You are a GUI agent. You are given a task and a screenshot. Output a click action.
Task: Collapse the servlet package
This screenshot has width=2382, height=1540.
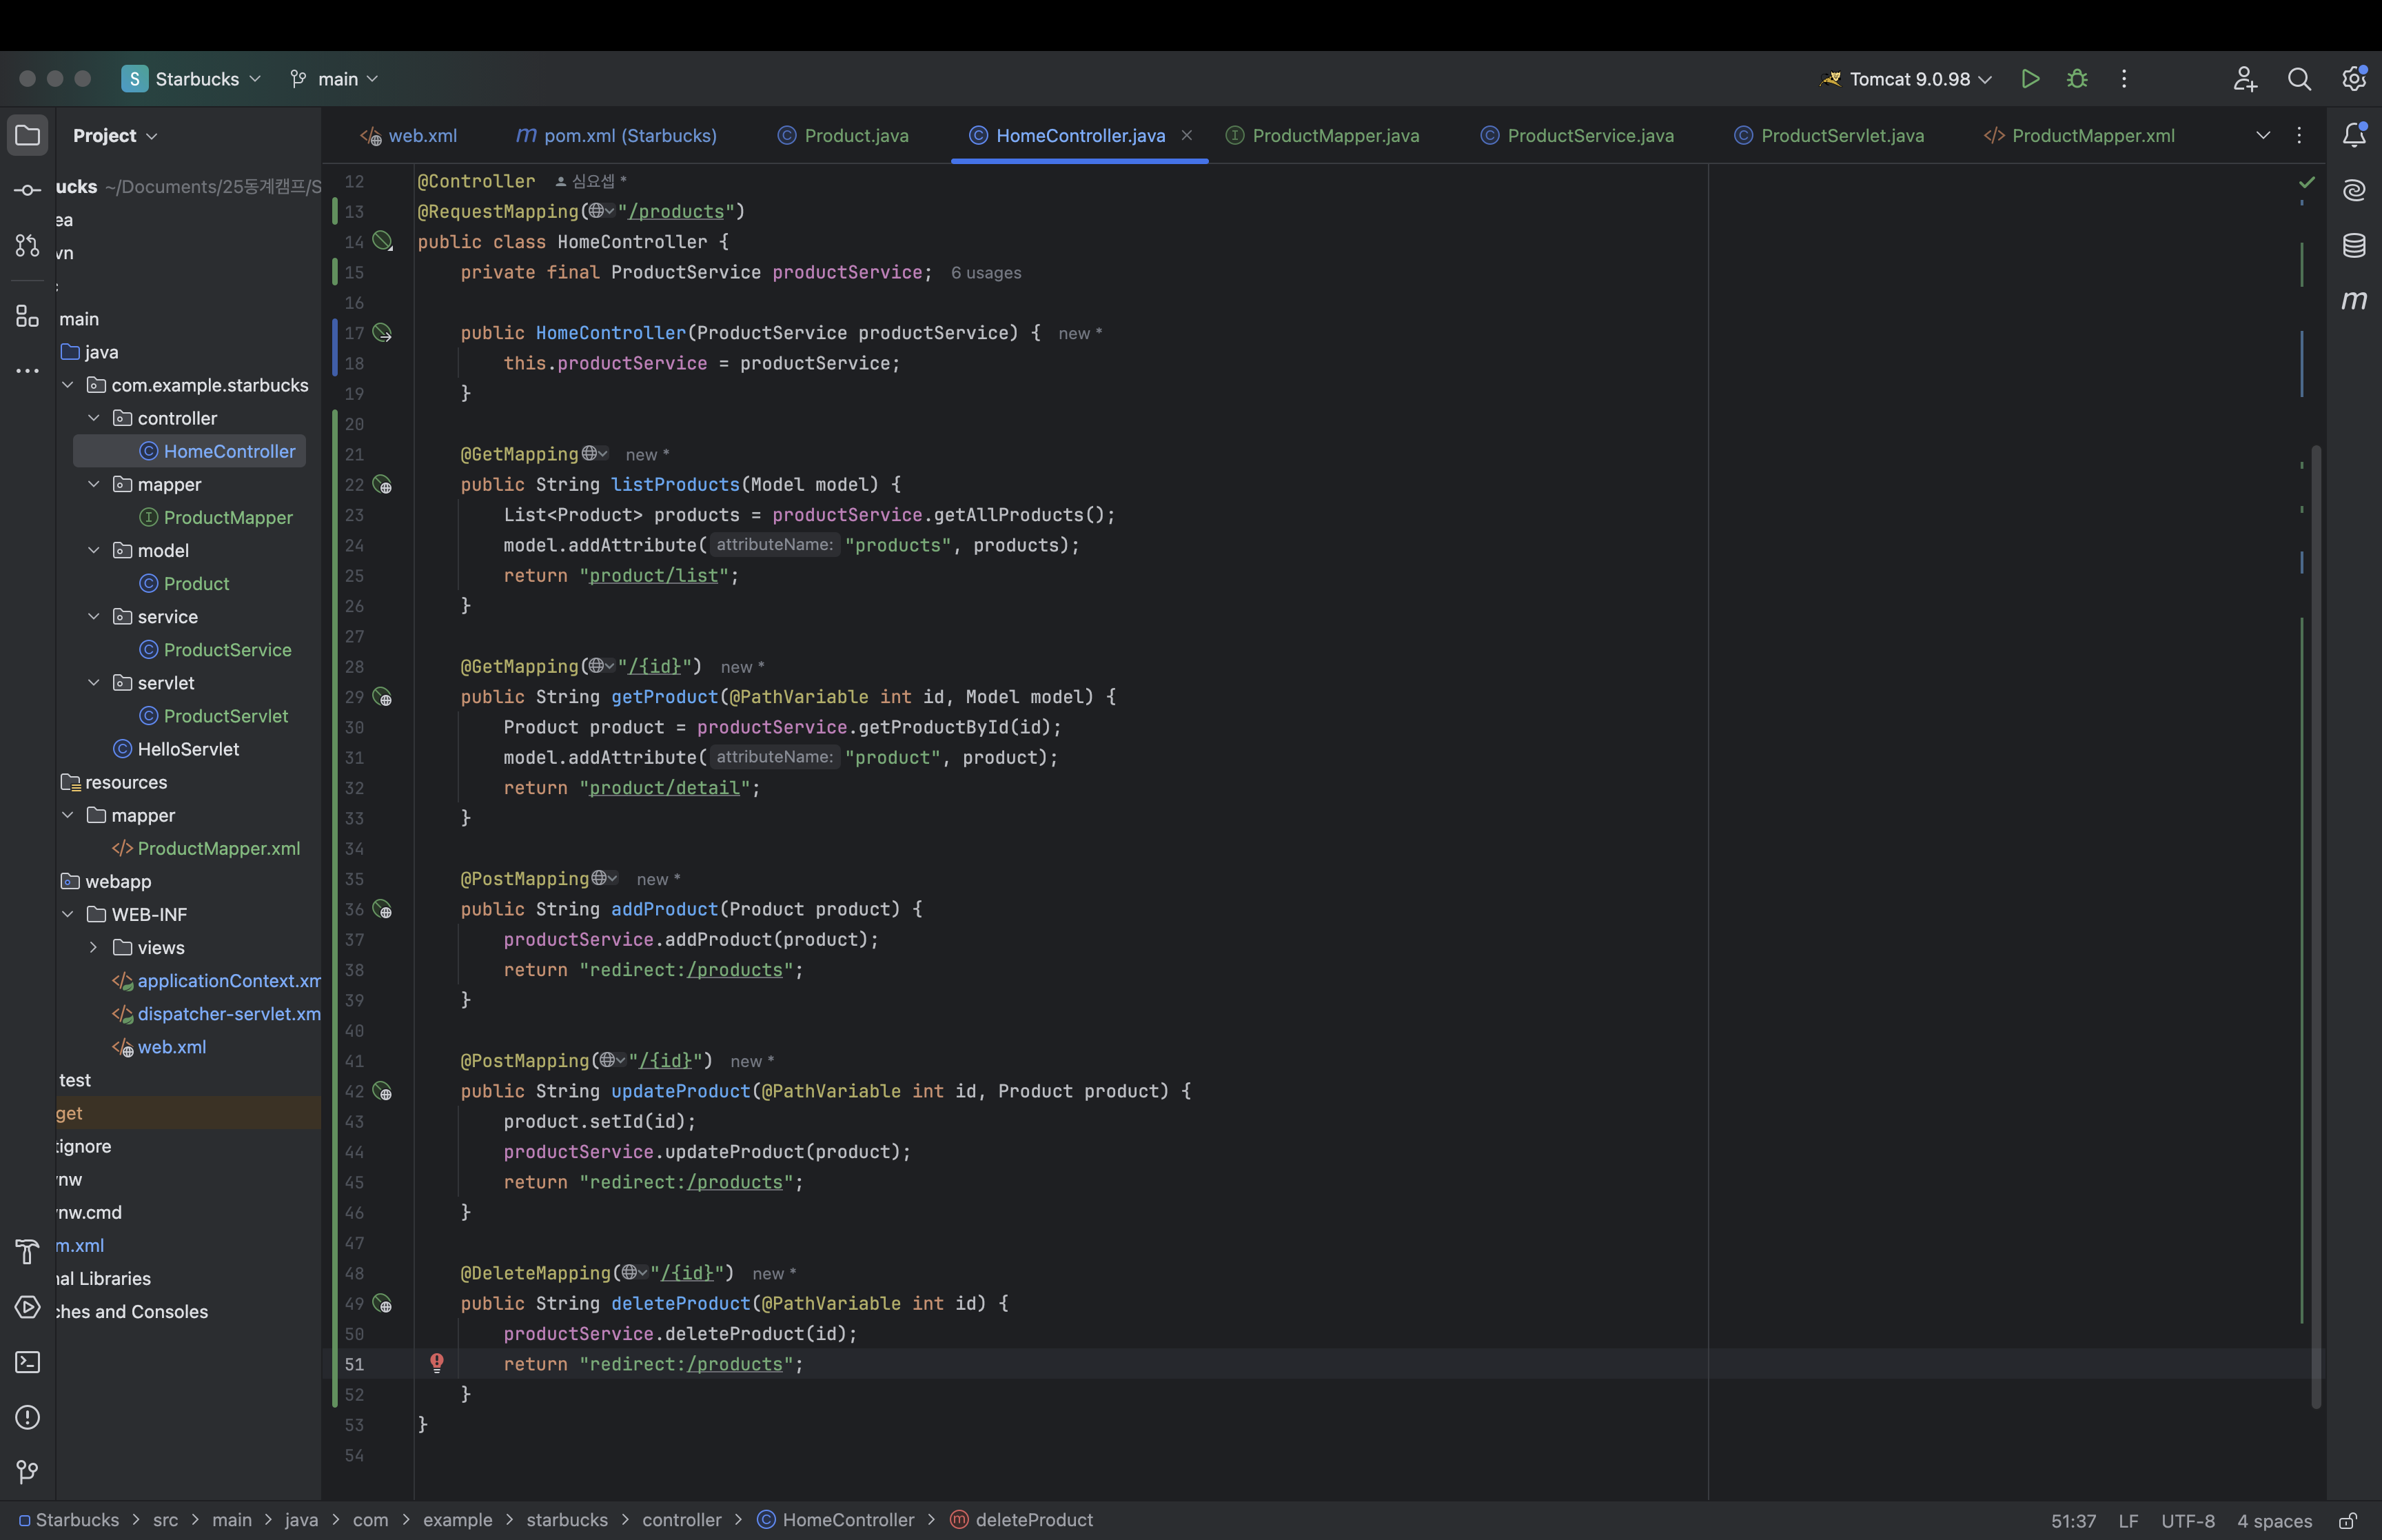pos(94,683)
